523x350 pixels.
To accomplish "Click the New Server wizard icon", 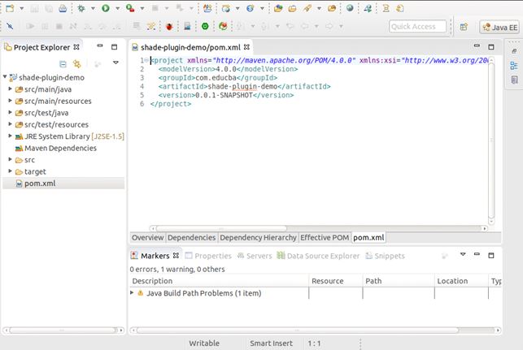I will pos(207,8).
